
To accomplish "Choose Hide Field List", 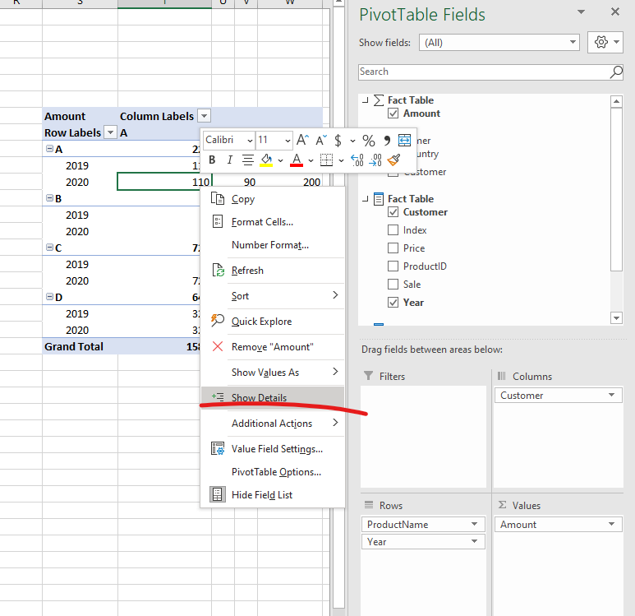I will coord(273,495).
